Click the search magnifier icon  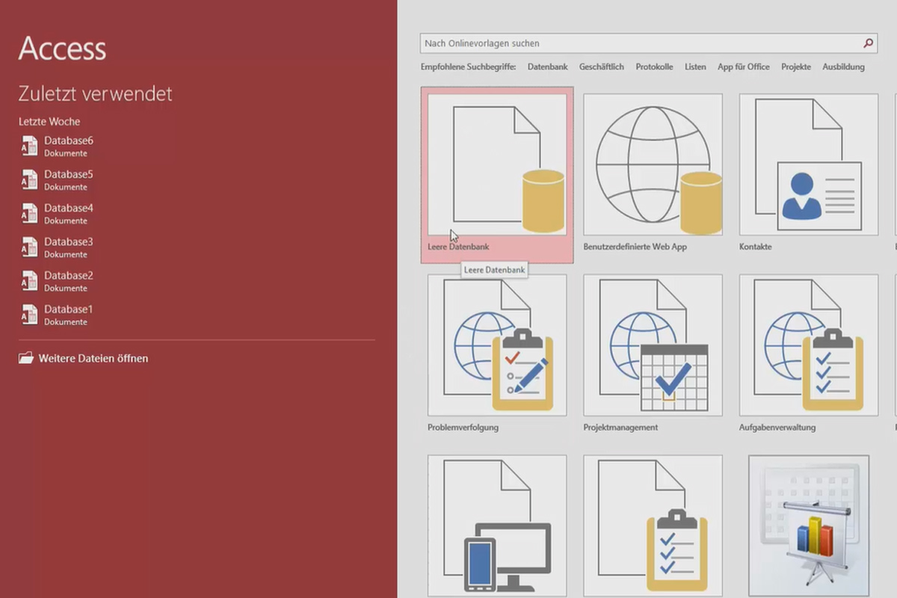(x=868, y=43)
